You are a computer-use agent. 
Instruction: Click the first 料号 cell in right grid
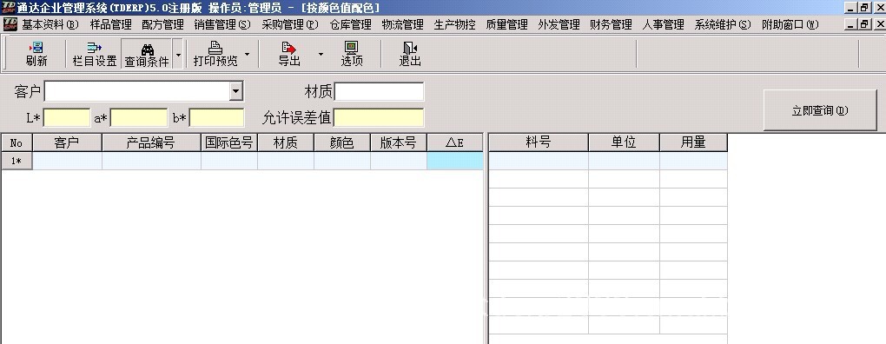click(539, 161)
